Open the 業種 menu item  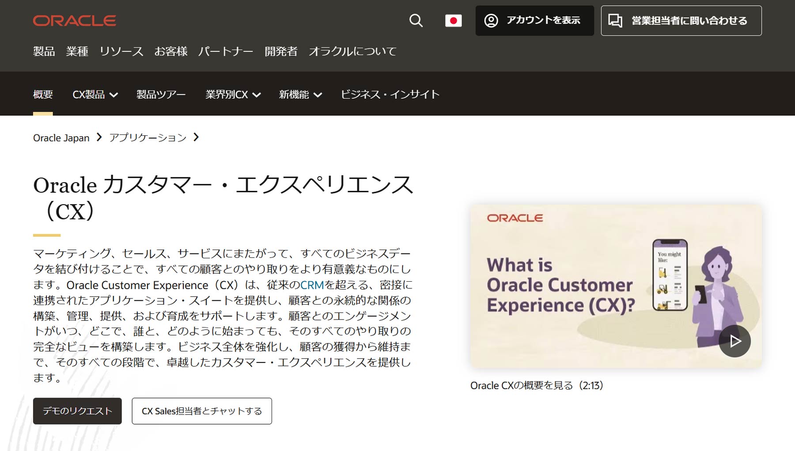click(77, 52)
